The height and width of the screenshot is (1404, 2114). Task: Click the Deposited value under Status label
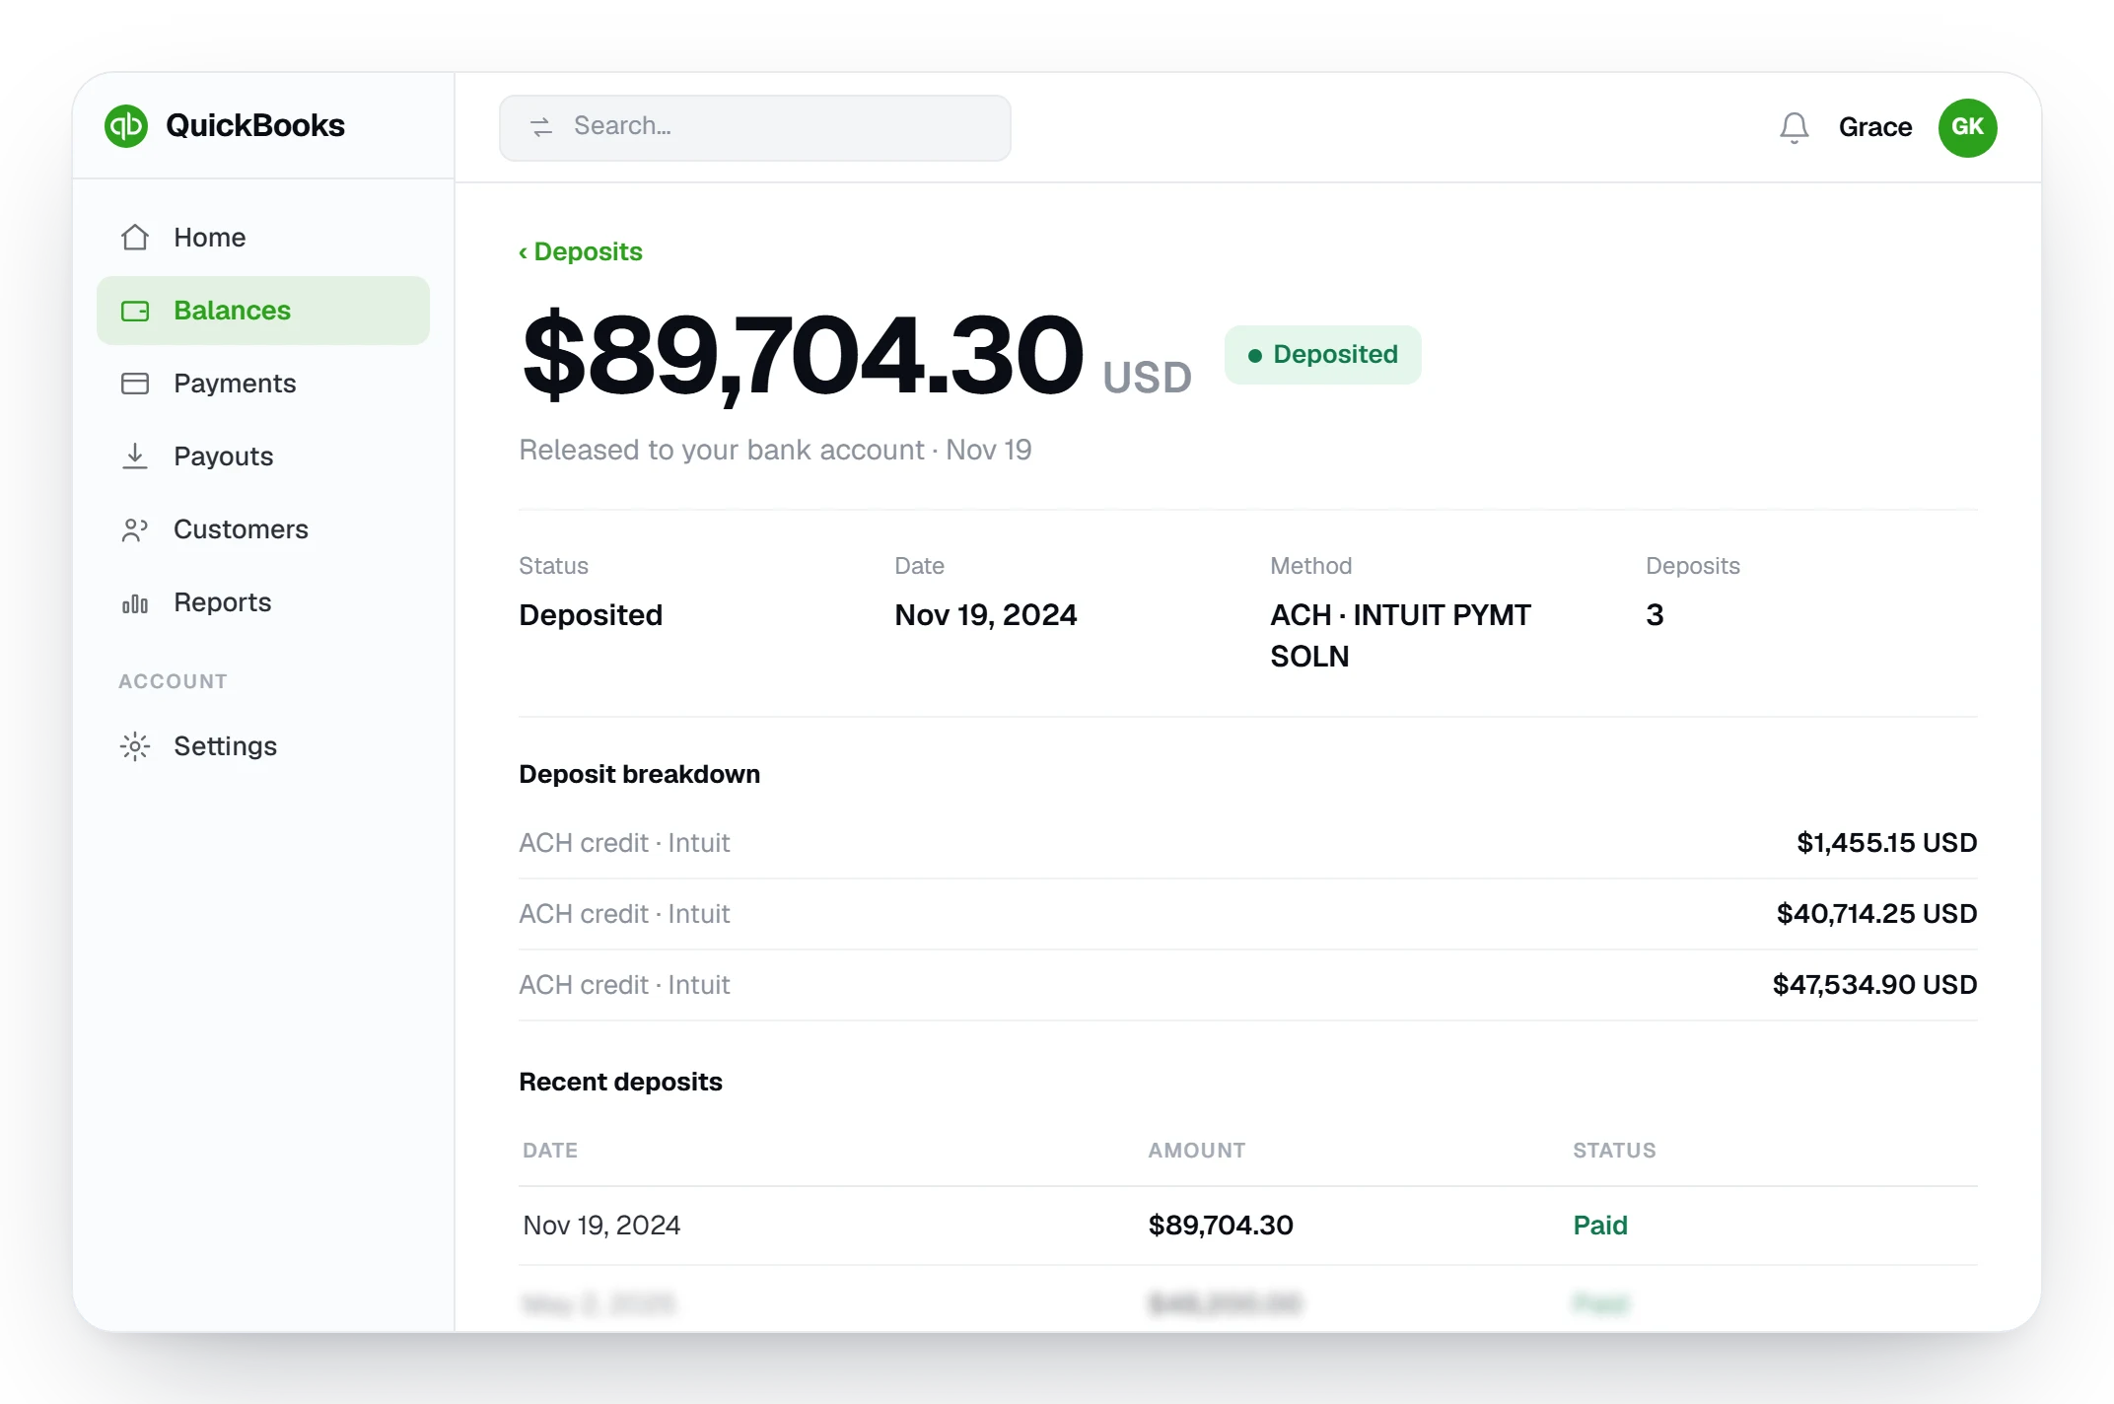pos(591,615)
